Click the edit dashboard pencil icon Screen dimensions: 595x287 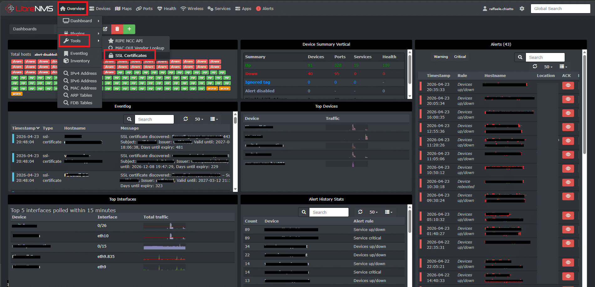pyautogui.click(x=106, y=29)
